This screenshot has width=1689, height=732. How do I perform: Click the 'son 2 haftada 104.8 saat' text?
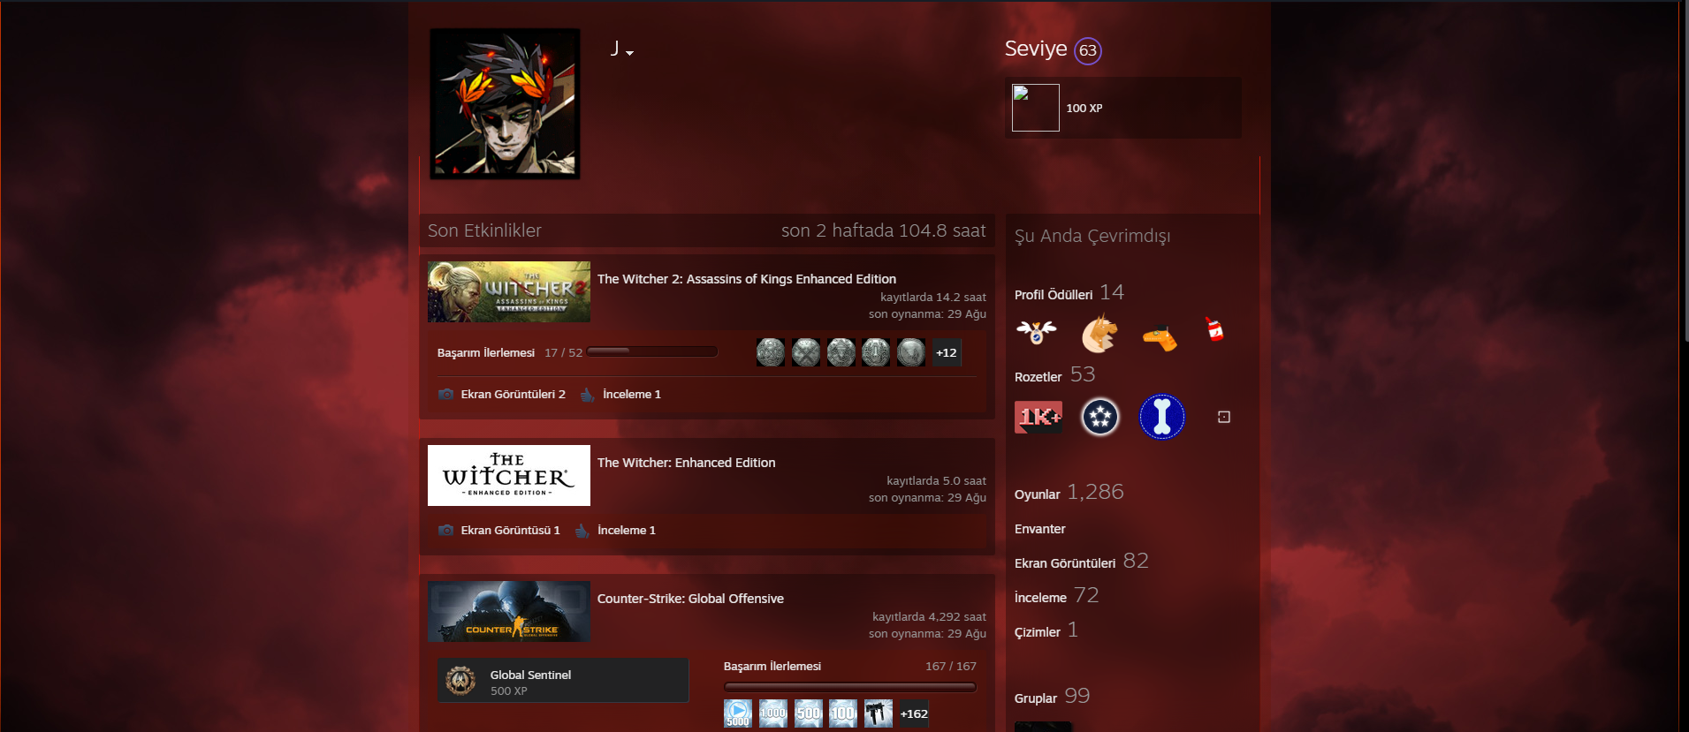tap(884, 230)
